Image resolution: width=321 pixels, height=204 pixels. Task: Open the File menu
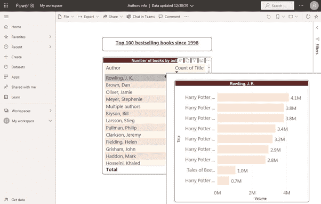click(66, 17)
